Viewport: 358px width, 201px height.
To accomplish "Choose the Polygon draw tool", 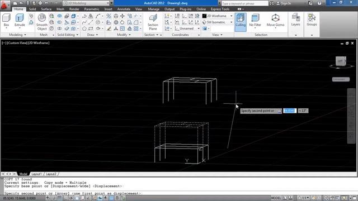I will [84, 28].
